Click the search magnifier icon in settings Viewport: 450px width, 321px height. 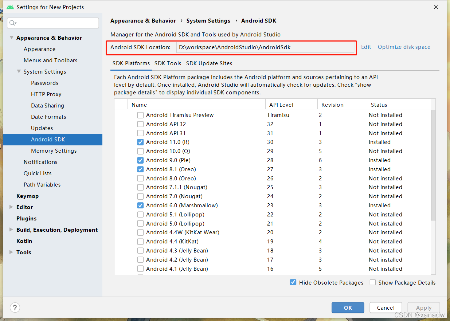pos(13,23)
